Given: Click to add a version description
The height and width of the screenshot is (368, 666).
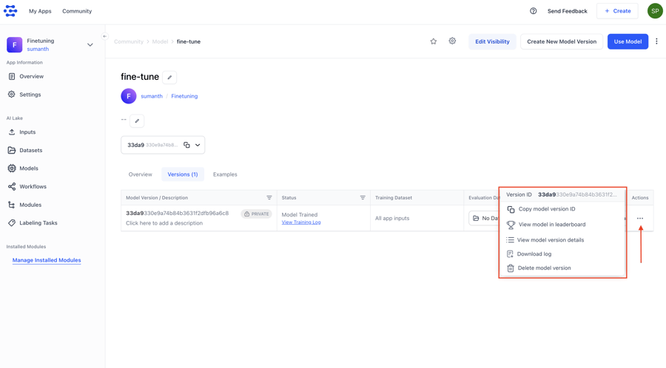Looking at the screenshot, I should pyautogui.click(x=164, y=223).
